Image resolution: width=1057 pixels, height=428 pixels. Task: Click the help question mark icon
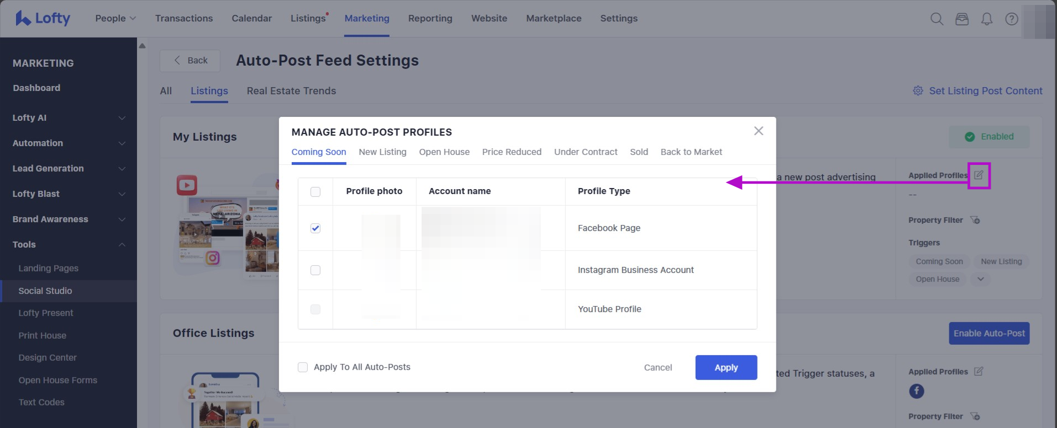coord(1012,19)
